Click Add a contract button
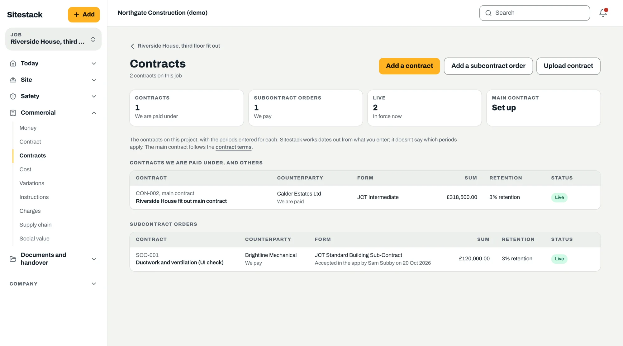The width and height of the screenshot is (623, 346). [409, 66]
